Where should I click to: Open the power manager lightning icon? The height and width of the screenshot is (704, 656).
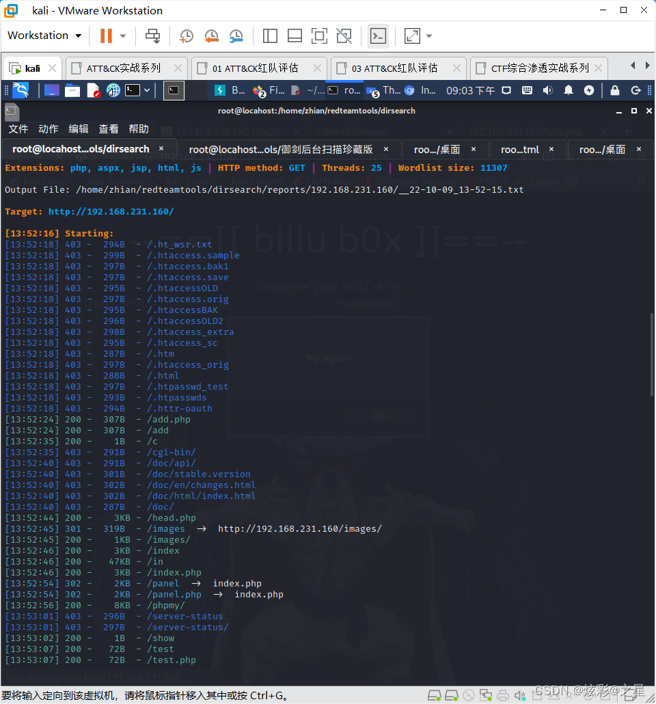(589, 91)
